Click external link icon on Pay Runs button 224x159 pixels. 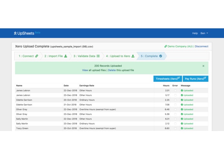[x=205, y=78]
